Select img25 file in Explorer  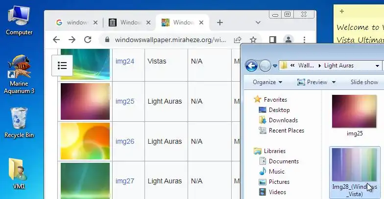point(355,115)
